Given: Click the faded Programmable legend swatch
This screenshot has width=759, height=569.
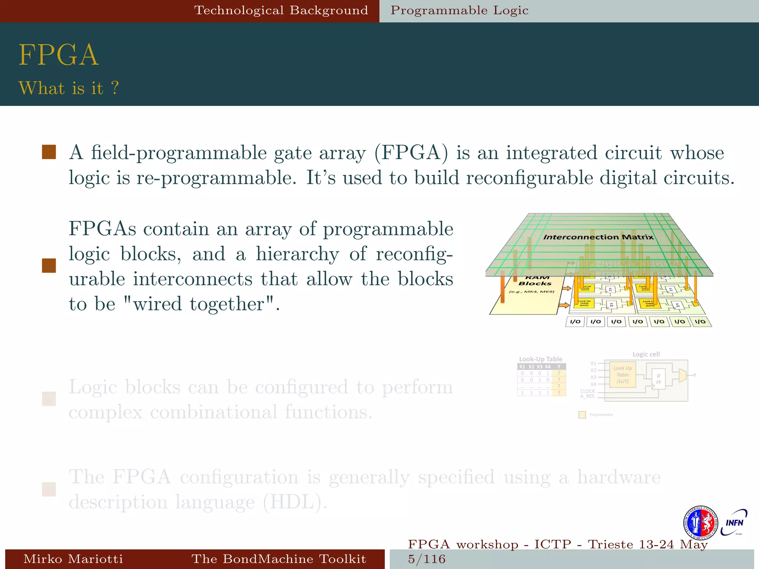Looking at the screenshot, I should (x=582, y=415).
